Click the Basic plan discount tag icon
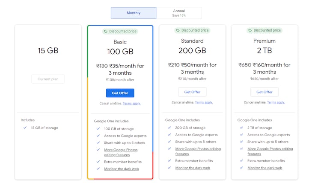 (106, 32)
